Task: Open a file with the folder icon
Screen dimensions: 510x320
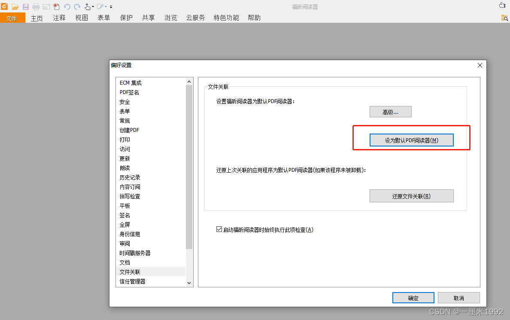Action: click(x=15, y=6)
